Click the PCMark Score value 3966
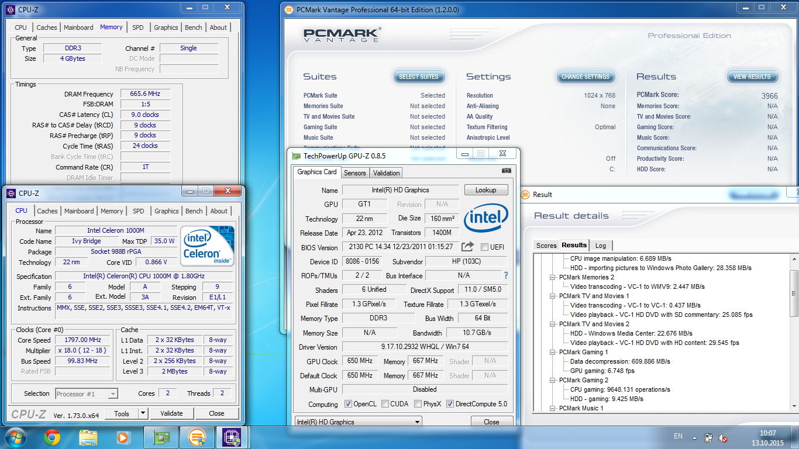This screenshot has height=449, width=799. tap(769, 96)
